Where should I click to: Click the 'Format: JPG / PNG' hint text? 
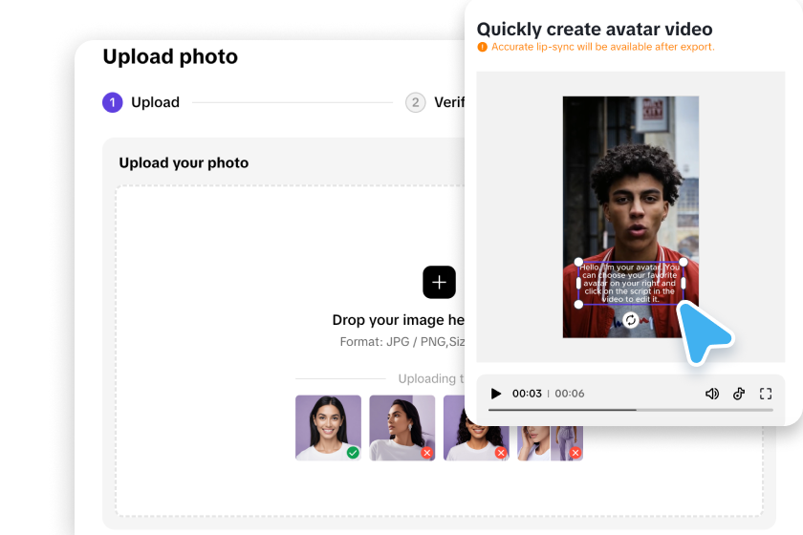(402, 341)
